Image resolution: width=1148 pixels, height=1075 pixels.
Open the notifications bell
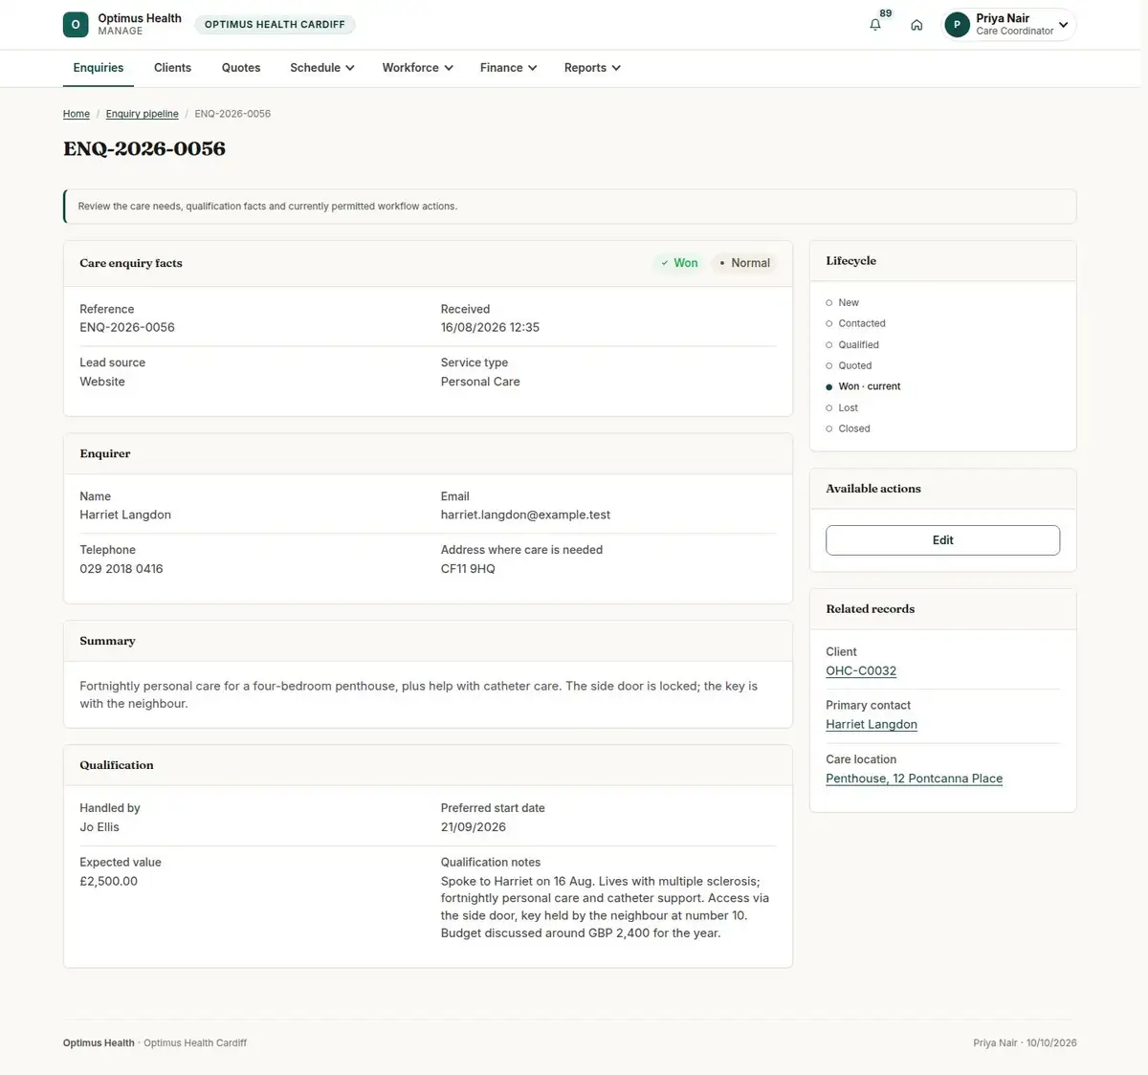(x=875, y=25)
